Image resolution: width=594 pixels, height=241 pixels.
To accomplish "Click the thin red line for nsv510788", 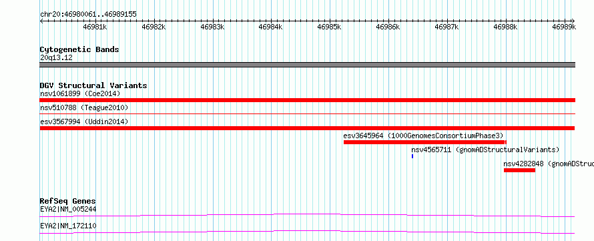I will pos(307,113).
